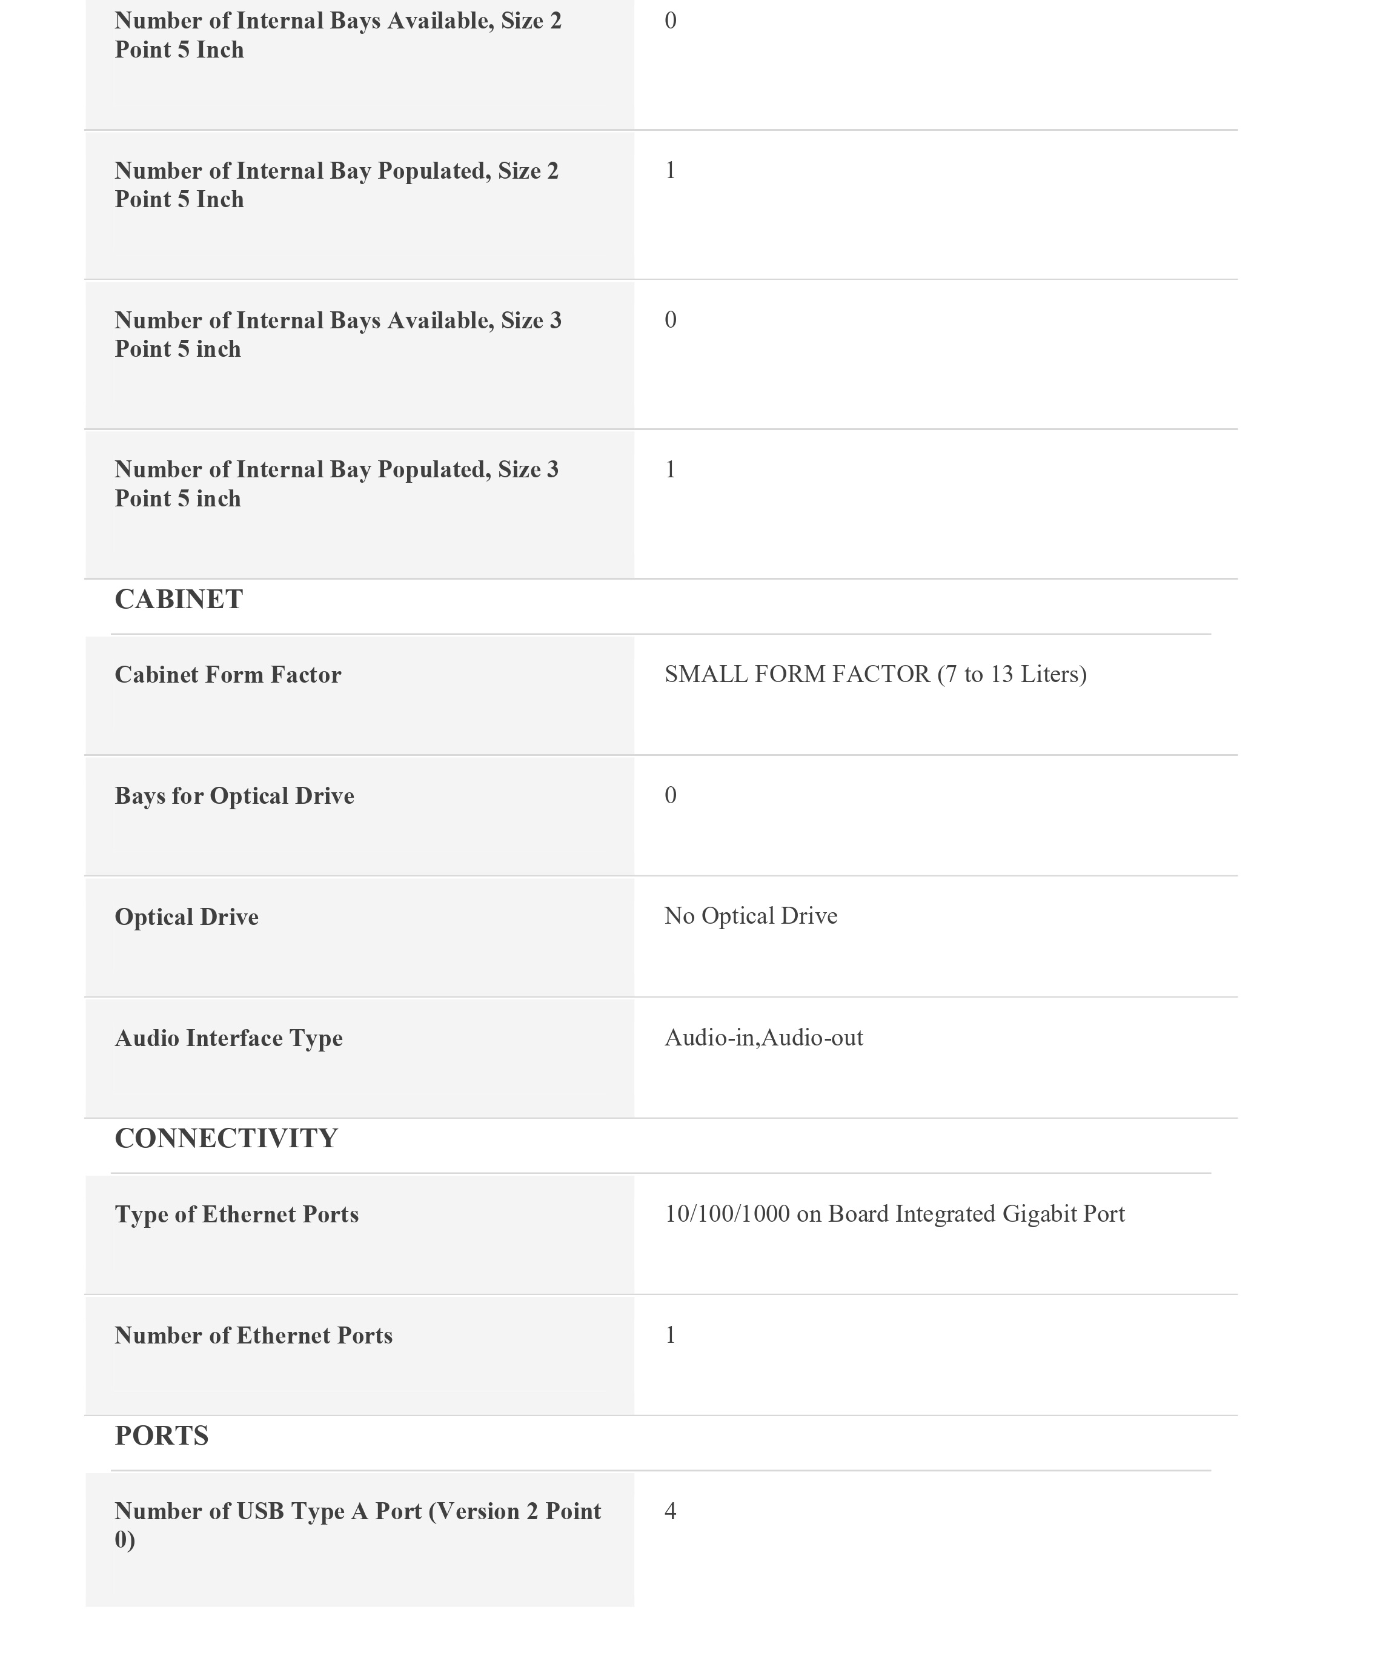Image resolution: width=1377 pixels, height=1653 pixels.
Task: Click the CABINET section heading
Action: coord(179,600)
